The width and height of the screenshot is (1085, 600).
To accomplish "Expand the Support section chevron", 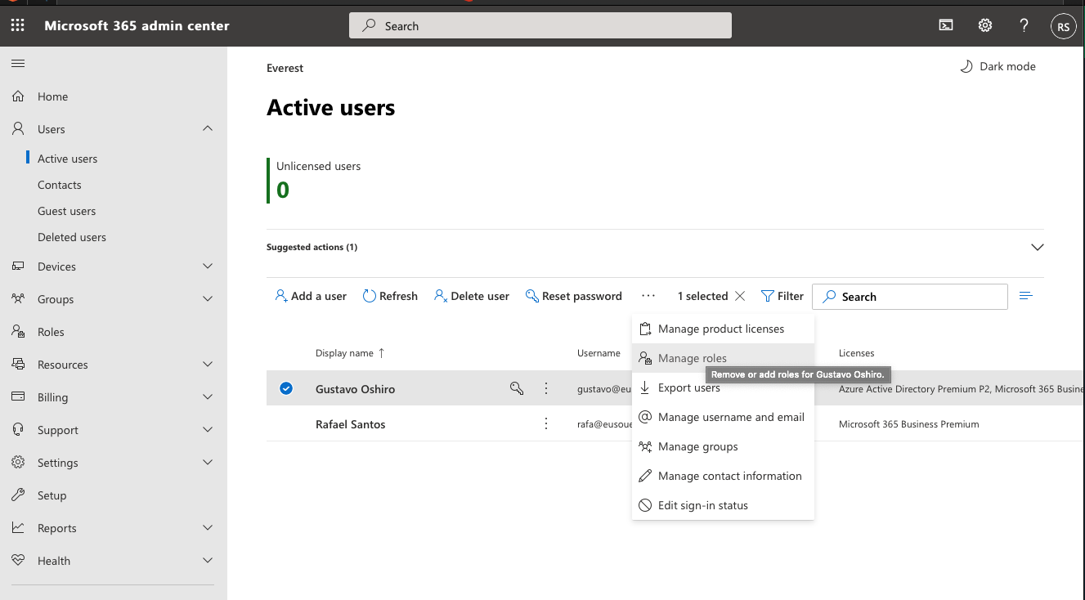I will click(208, 429).
